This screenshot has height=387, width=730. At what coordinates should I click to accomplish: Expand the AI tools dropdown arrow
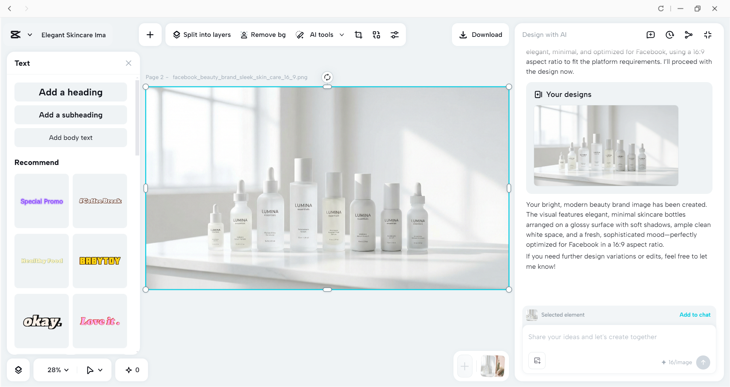pos(342,35)
